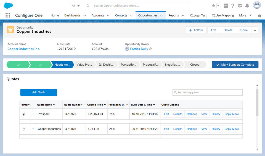Select Prospect quote as primary
The height and width of the screenshot is (156, 265).
(x=24, y=114)
